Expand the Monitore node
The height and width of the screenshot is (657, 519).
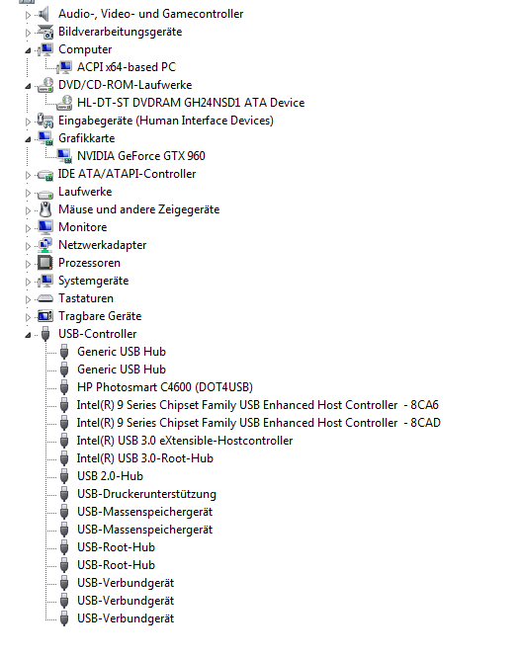click(28, 228)
